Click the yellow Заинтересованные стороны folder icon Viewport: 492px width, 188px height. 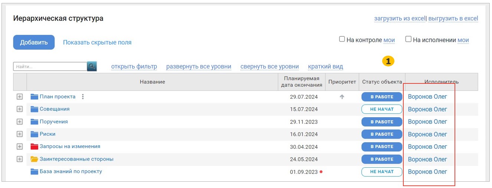click(x=35, y=159)
